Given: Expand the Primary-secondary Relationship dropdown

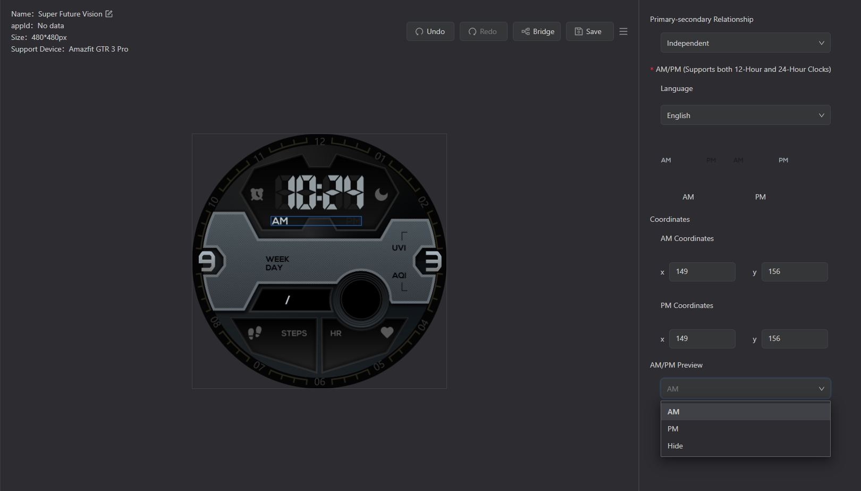Looking at the screenshot, I should [x=745, y=43].
